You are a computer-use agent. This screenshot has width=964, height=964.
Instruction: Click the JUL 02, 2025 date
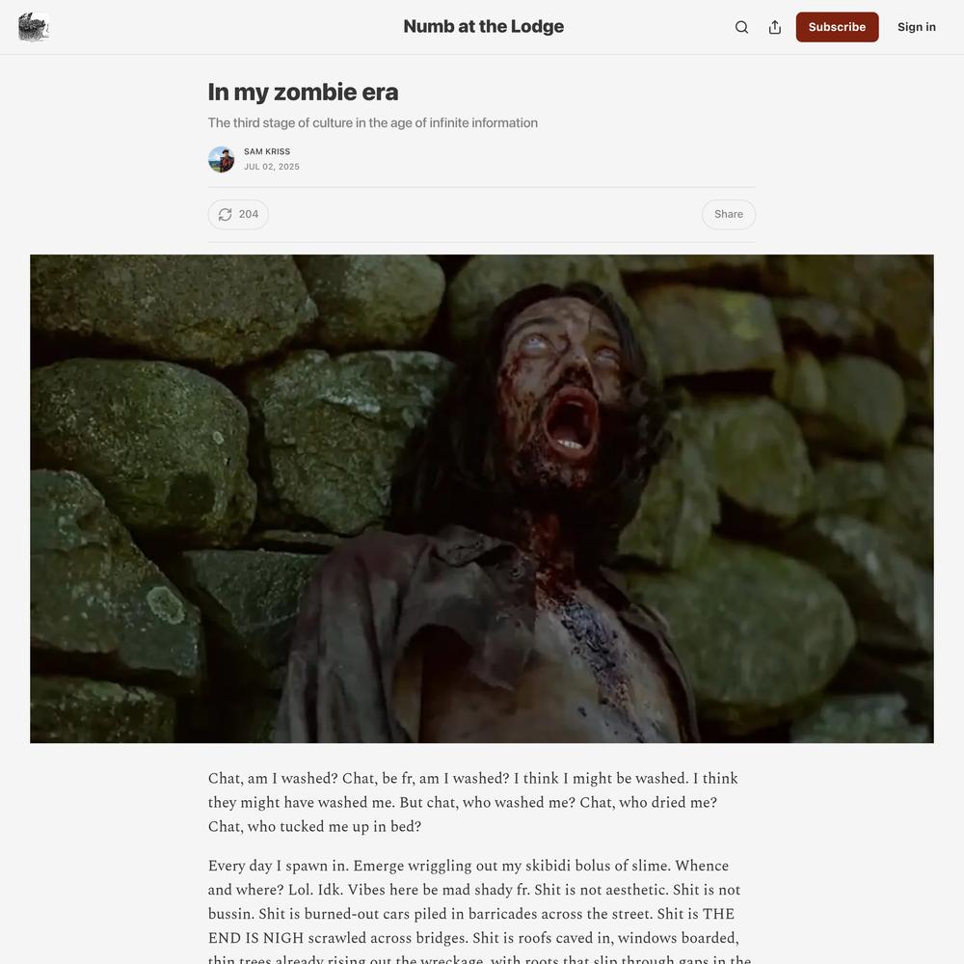click(x=272, y=167)
